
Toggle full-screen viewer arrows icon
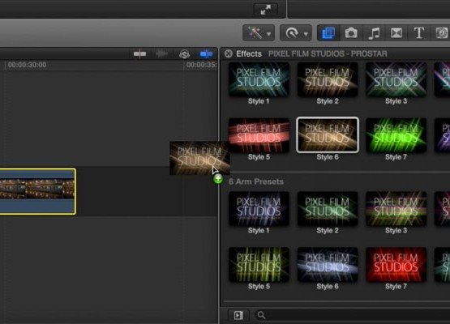[266, 10]
